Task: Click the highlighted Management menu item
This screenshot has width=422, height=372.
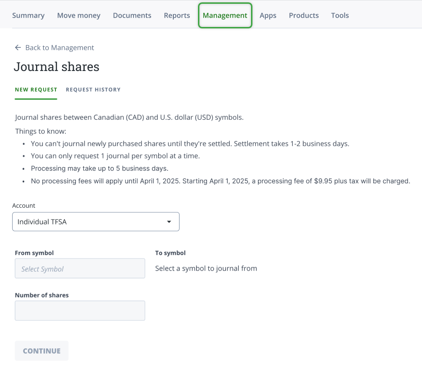Action: click(225, 15)
